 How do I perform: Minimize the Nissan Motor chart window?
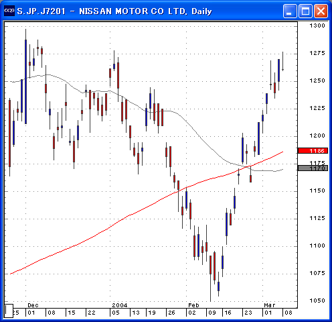pos(290,11)
